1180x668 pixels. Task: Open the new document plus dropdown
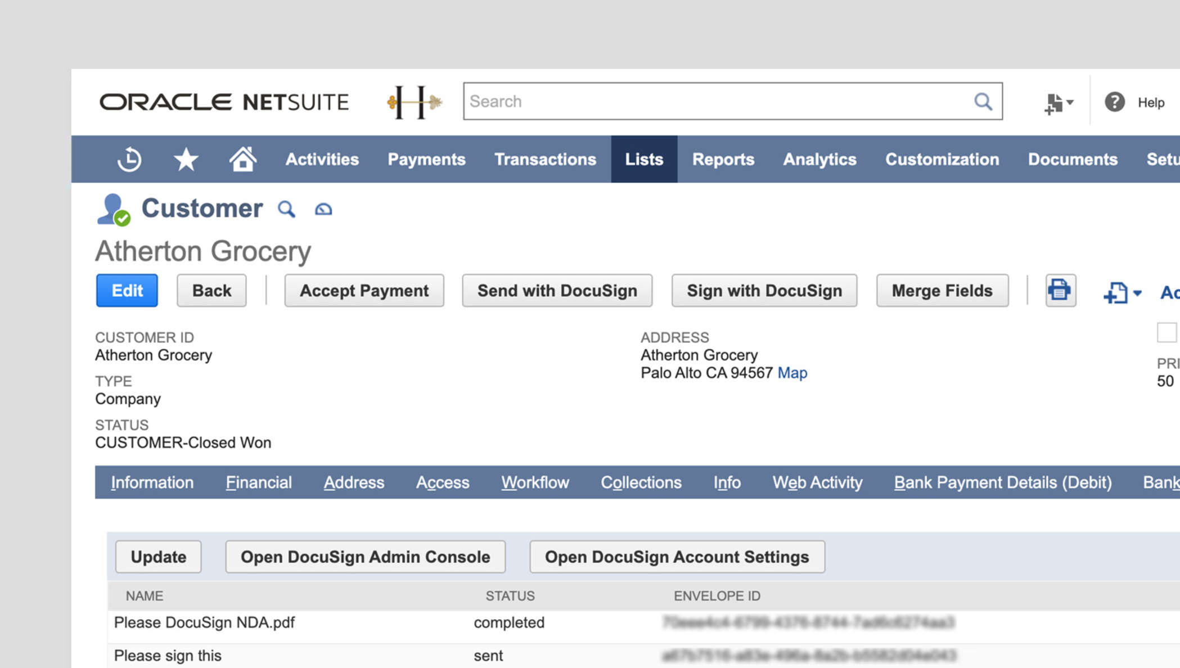tap(1122, 292)
